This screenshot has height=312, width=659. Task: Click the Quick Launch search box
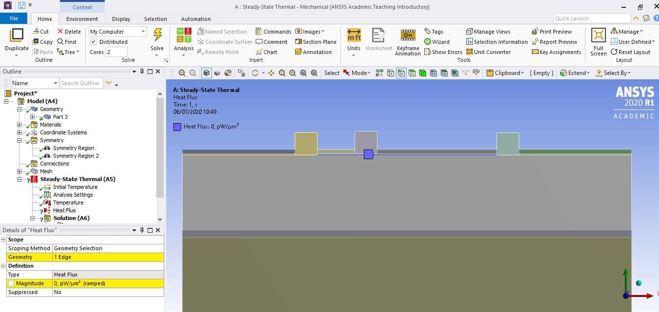click(x=592, y=18)
